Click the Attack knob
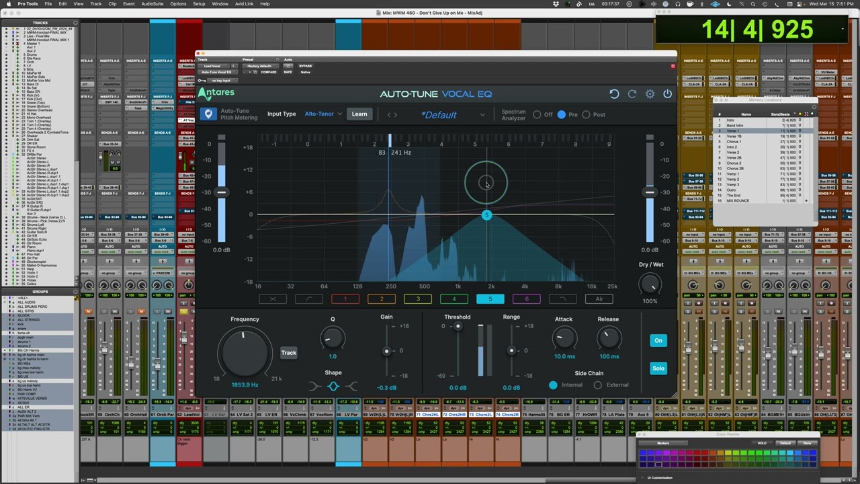The image size is (860, 484). tap(564, 338)
